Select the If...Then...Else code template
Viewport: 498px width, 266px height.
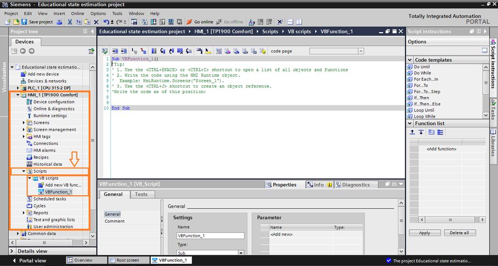tap(427, 104)
